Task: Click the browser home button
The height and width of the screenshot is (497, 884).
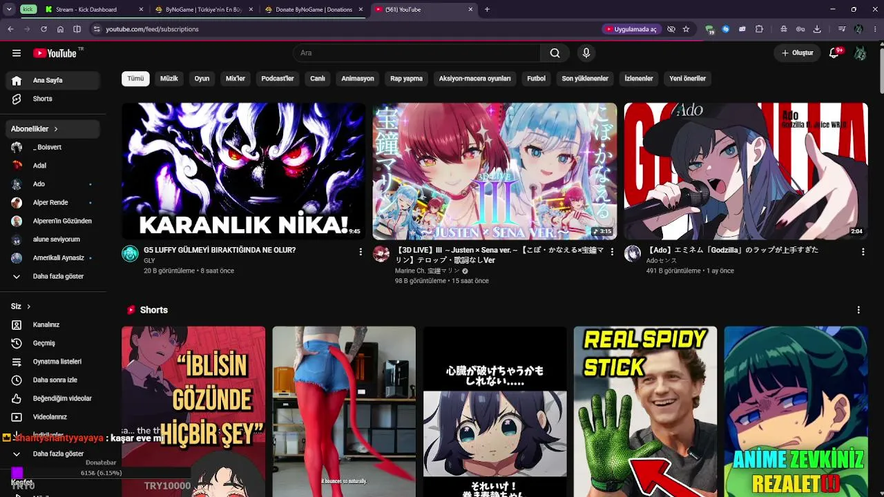Action: (60, 29)
